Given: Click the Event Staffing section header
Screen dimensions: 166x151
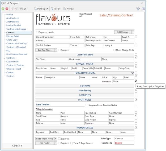Looking at the screenshot, I should (x=85, y=91).
